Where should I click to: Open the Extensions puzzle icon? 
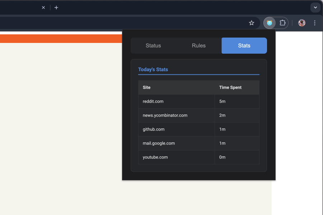282,23
